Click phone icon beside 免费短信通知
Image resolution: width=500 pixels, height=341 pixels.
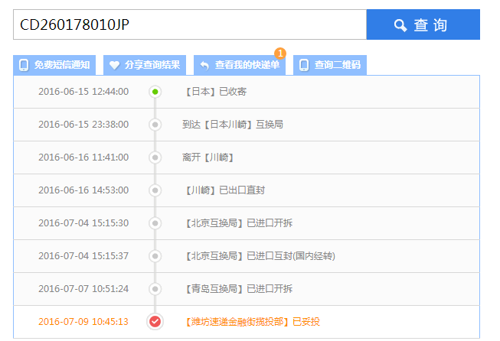point(24,65)
